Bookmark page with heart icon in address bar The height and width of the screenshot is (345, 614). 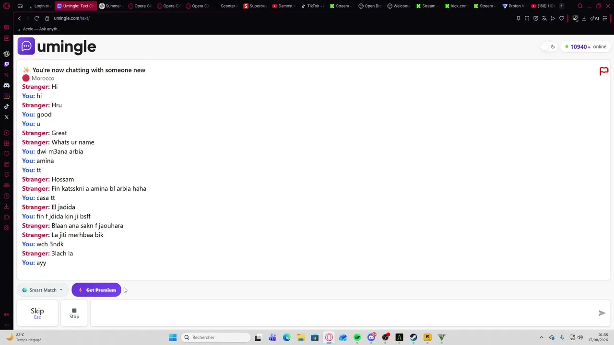(562, 18)
